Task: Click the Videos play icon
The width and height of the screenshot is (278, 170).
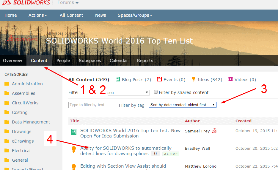Action: 230,79
